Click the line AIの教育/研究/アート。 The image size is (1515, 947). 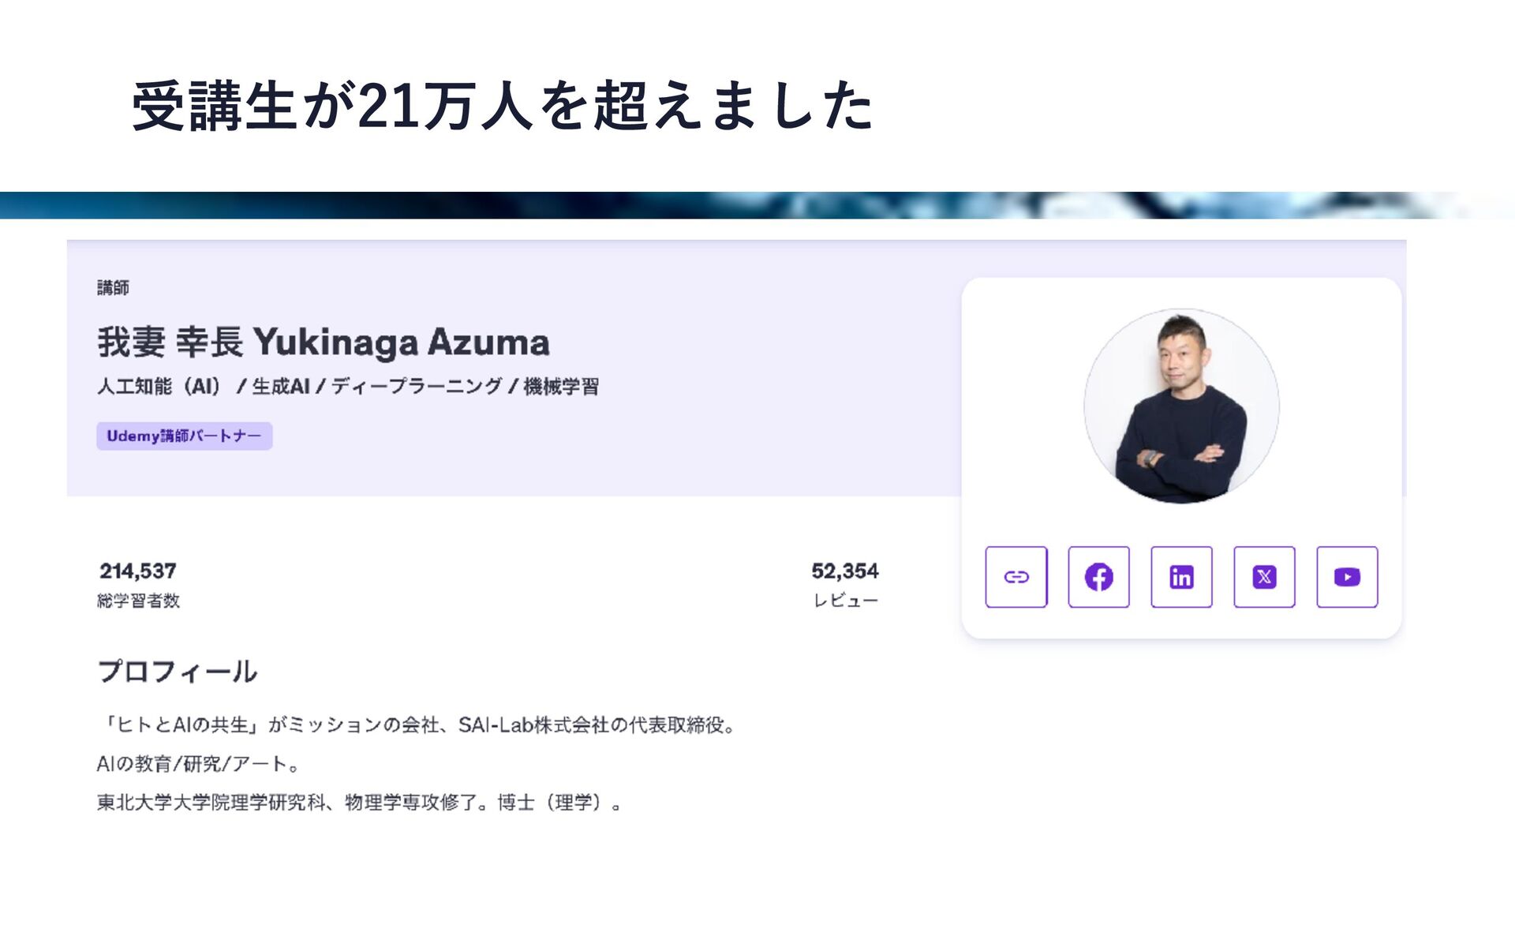pyautogui.click(x=199, y=764)
